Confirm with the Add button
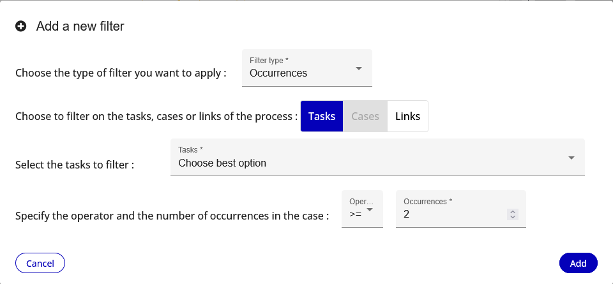613x284 pixels. [579, 263]
